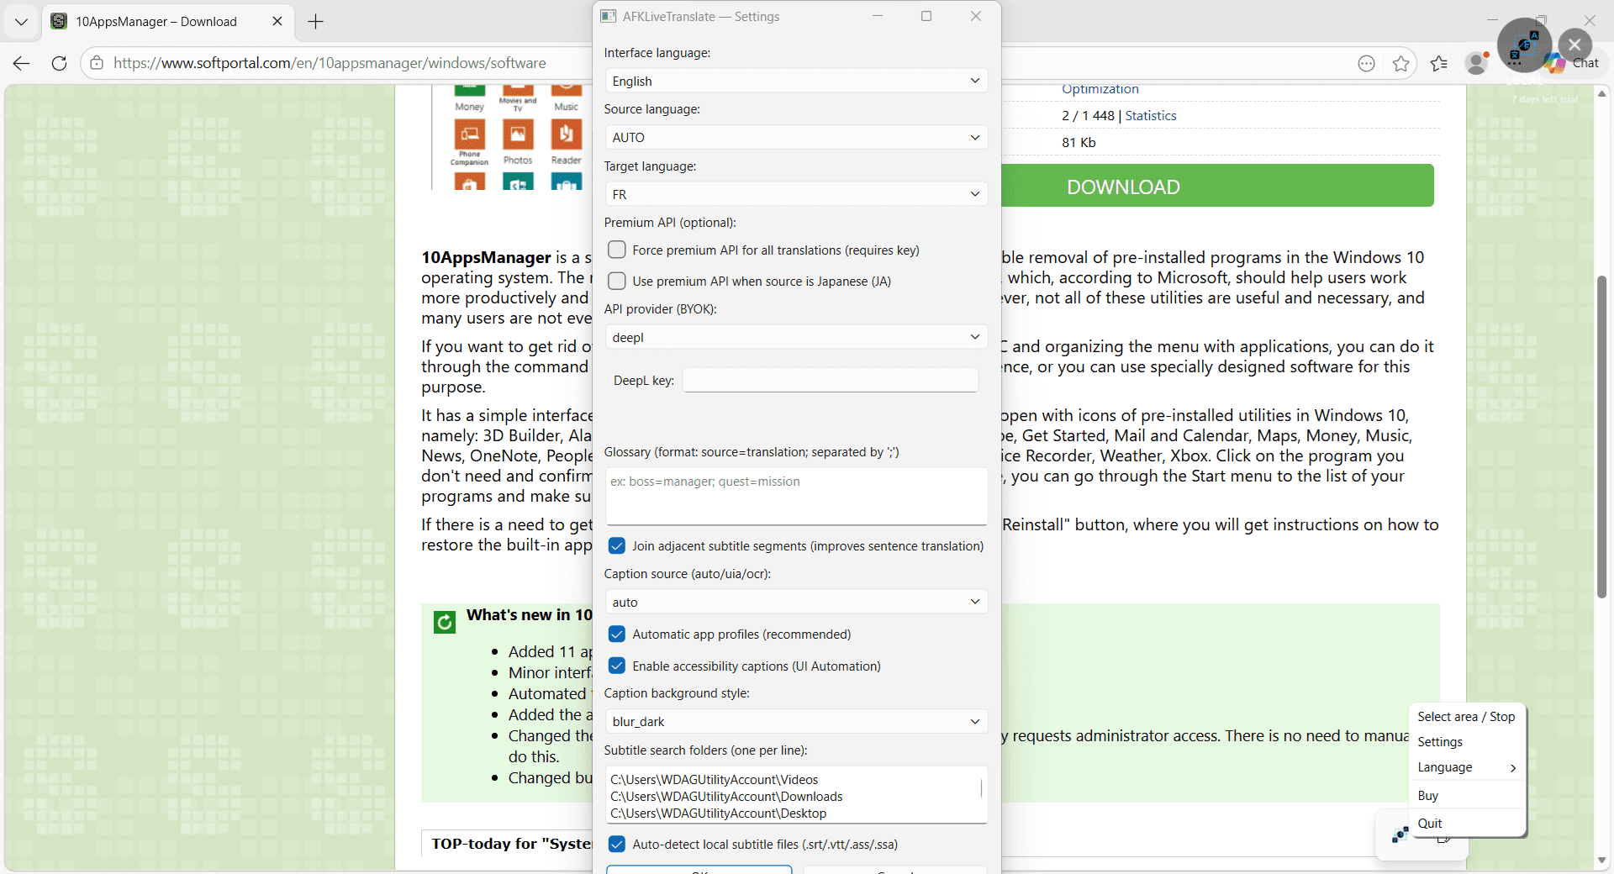Image resolution: width=1614 pixels, height=874 pixels.
Task: Click the AFKLiveTranslate floating overlay icon
Action: click(1524, 45)
